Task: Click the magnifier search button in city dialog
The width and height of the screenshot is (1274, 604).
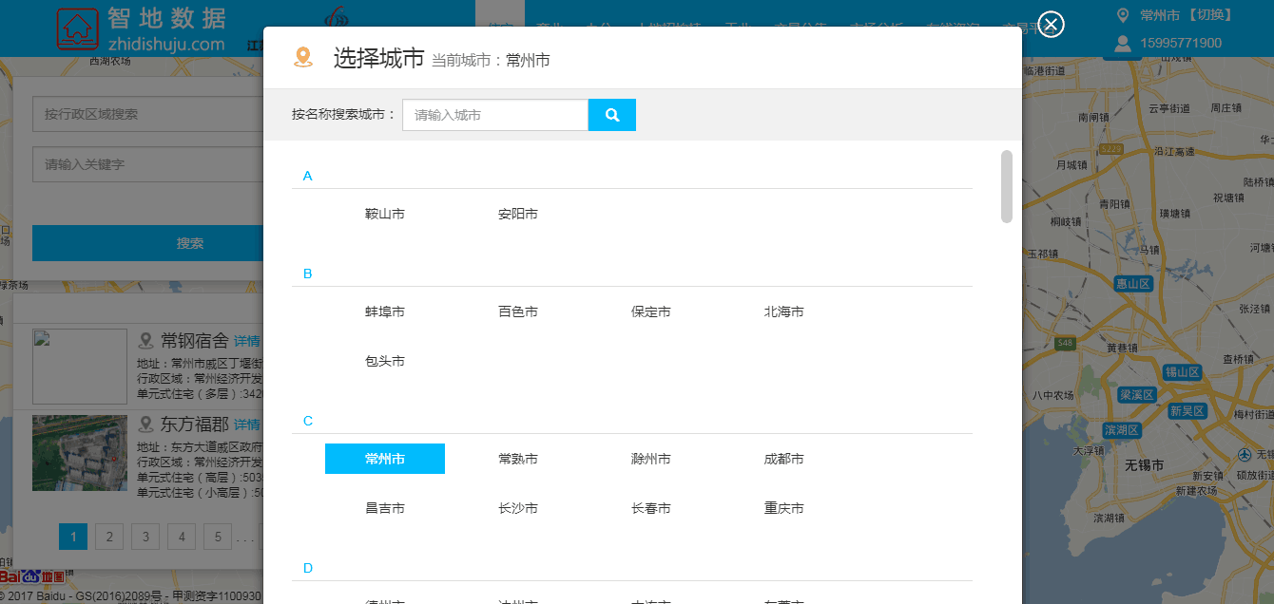Action: tap(611, 115)
